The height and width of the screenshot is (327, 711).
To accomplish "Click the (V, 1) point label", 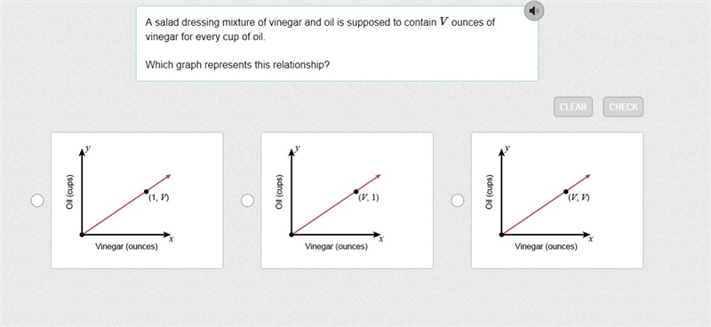I will 369,198.
